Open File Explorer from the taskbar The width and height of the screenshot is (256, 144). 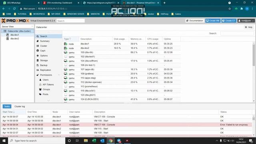[x=86, y=141]
